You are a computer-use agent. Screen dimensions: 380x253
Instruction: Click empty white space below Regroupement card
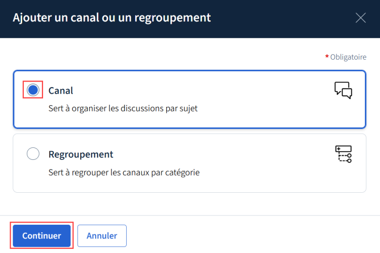tap(190, 204)
